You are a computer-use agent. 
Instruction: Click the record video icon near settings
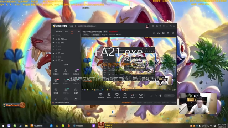151,96
